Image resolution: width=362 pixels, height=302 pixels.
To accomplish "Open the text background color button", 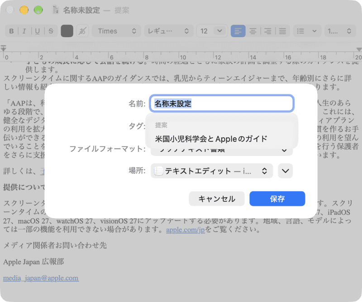I will [x=82, y=31].
